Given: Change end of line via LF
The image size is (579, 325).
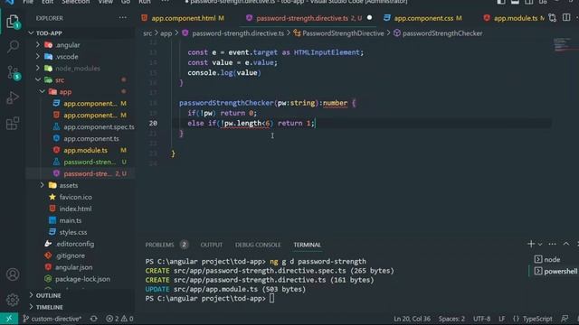Looking at the screenshot, I should 502,319.
